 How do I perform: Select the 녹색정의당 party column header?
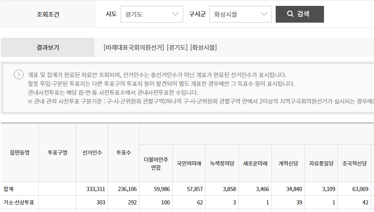[222, 163]
